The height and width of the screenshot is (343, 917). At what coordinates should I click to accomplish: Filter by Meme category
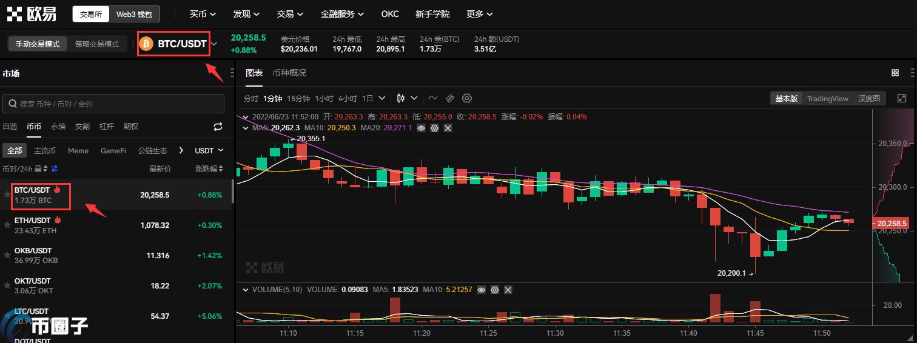(x=78, y=150)
